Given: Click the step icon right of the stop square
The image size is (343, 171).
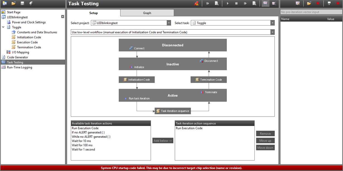Looking at the screenshot, I should click(245, 3).
